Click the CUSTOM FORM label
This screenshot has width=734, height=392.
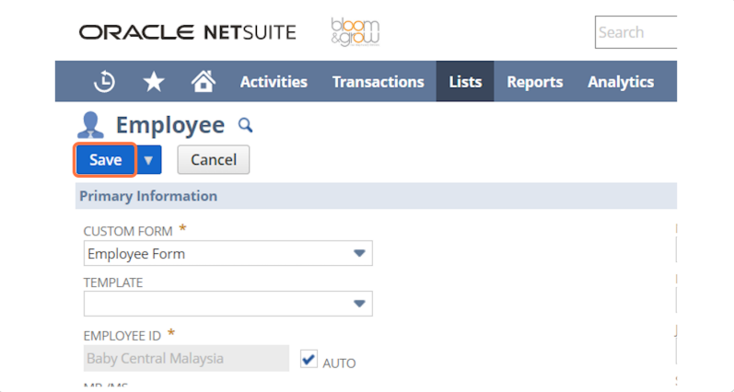pos(128,231)
